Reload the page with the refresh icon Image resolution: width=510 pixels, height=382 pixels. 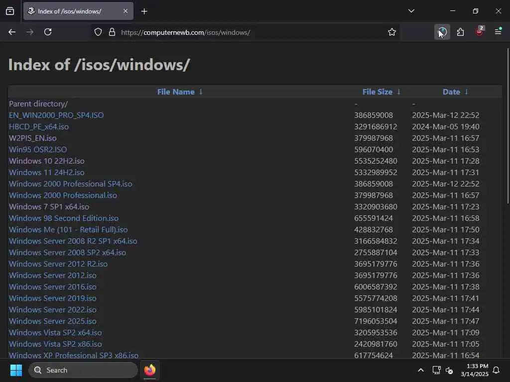[x=48, y=32]
